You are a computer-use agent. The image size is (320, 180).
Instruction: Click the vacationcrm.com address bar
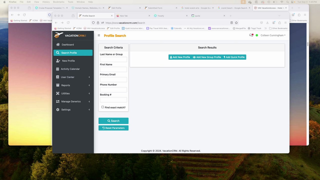click(165, 23)
